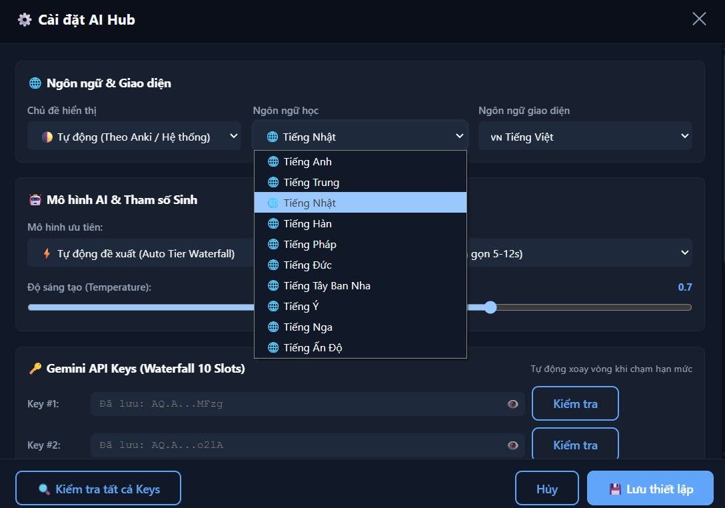This screenshot has height=508, width=725.
Task: Open the Ngôn ngữ giao diện Tiếng Việt dropdown
Action: 585,136
